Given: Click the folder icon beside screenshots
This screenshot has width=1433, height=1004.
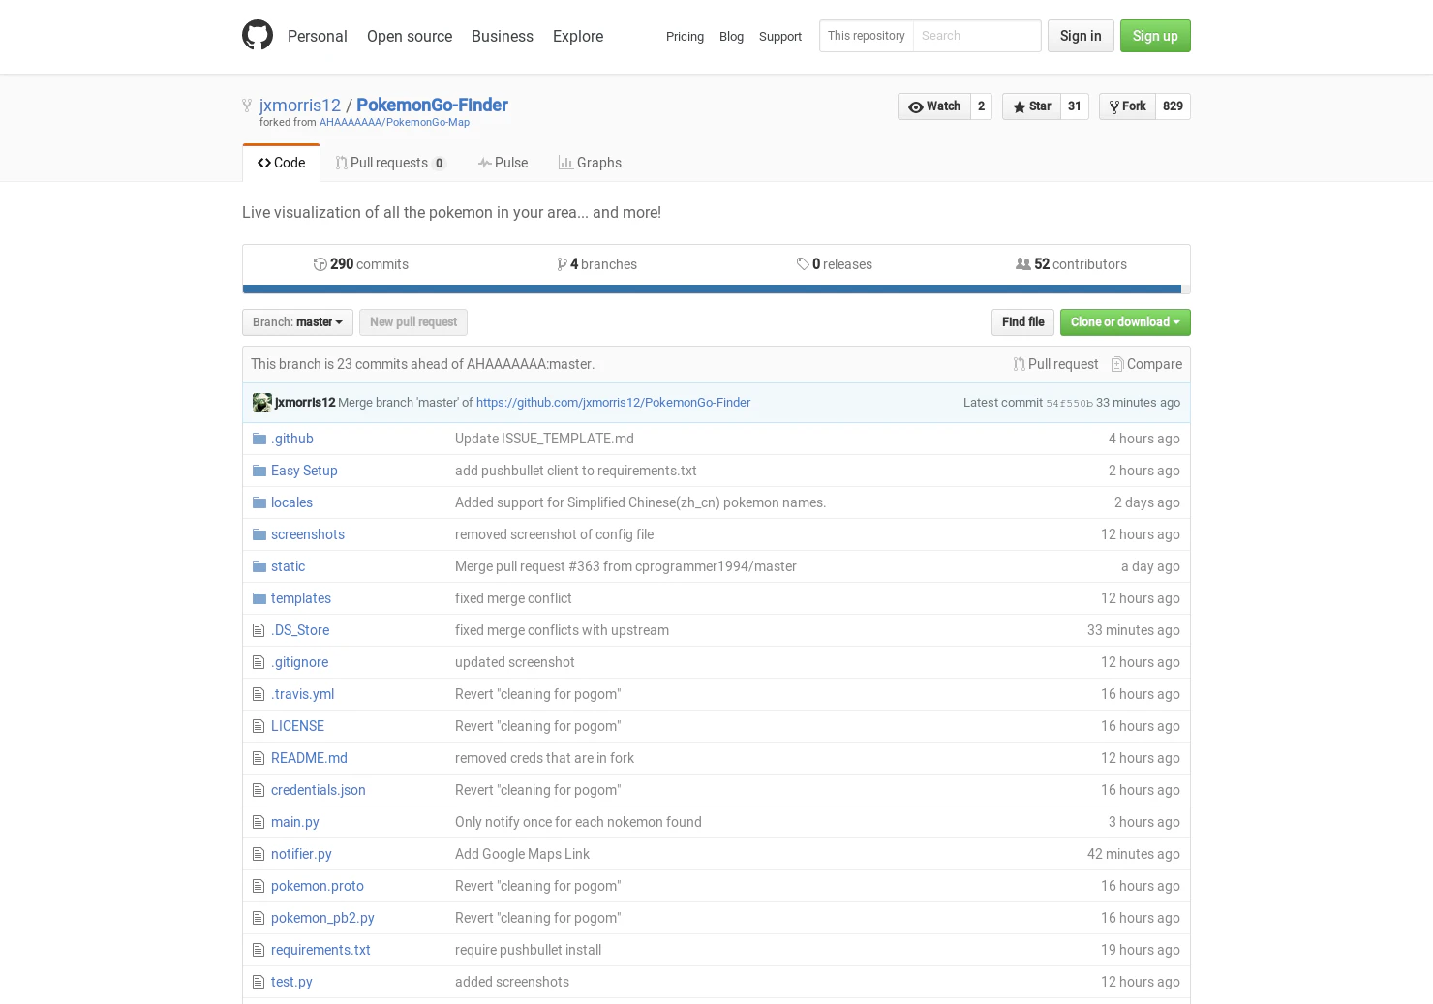Looking at the screenshot, I should pyautogui.click(x=259, y=534).
